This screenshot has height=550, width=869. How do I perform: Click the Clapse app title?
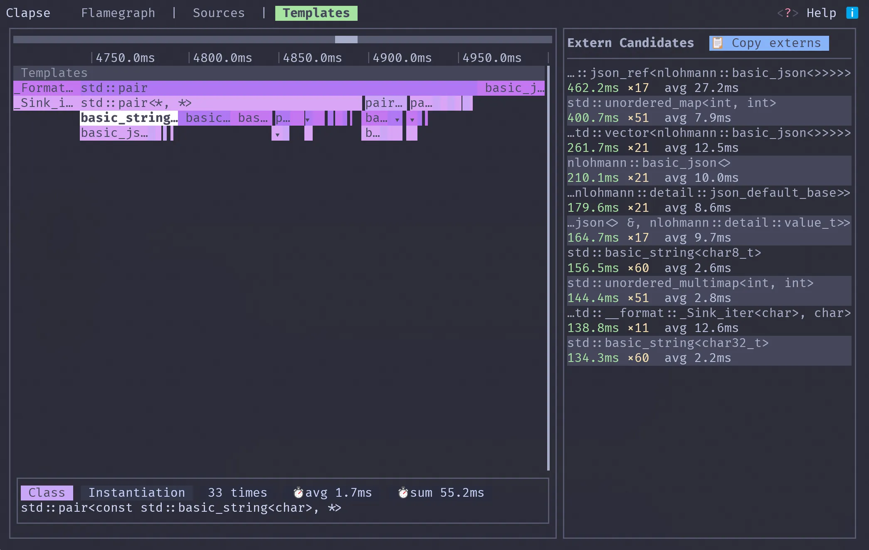coord(28,13)
